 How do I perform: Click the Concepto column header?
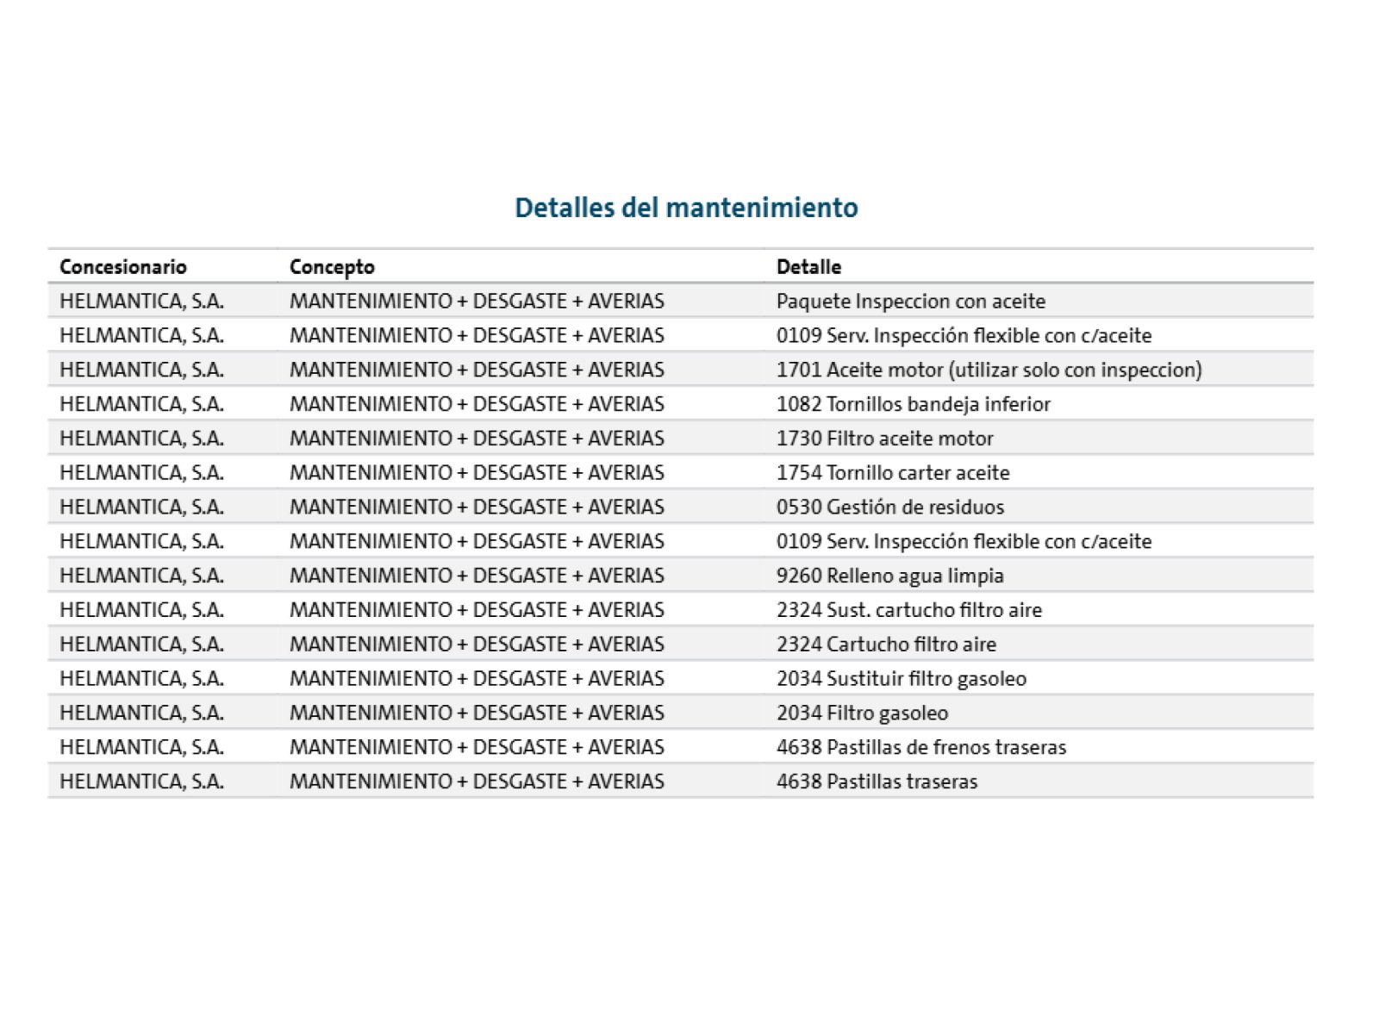332,267
